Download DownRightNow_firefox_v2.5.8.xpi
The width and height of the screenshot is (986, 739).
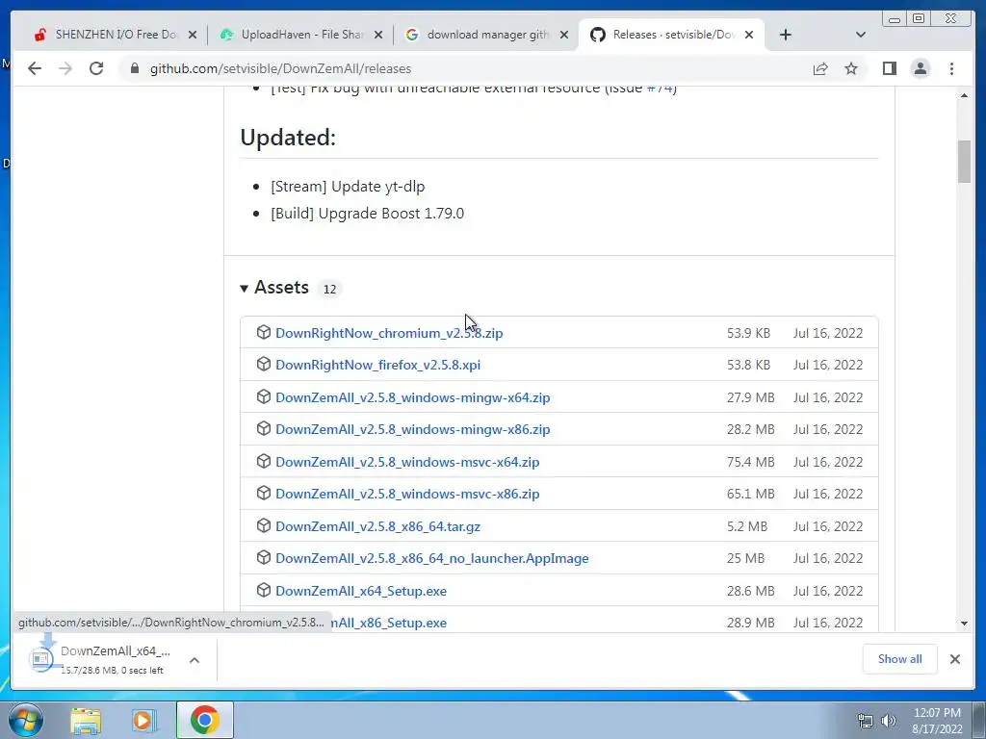point(377,365)
